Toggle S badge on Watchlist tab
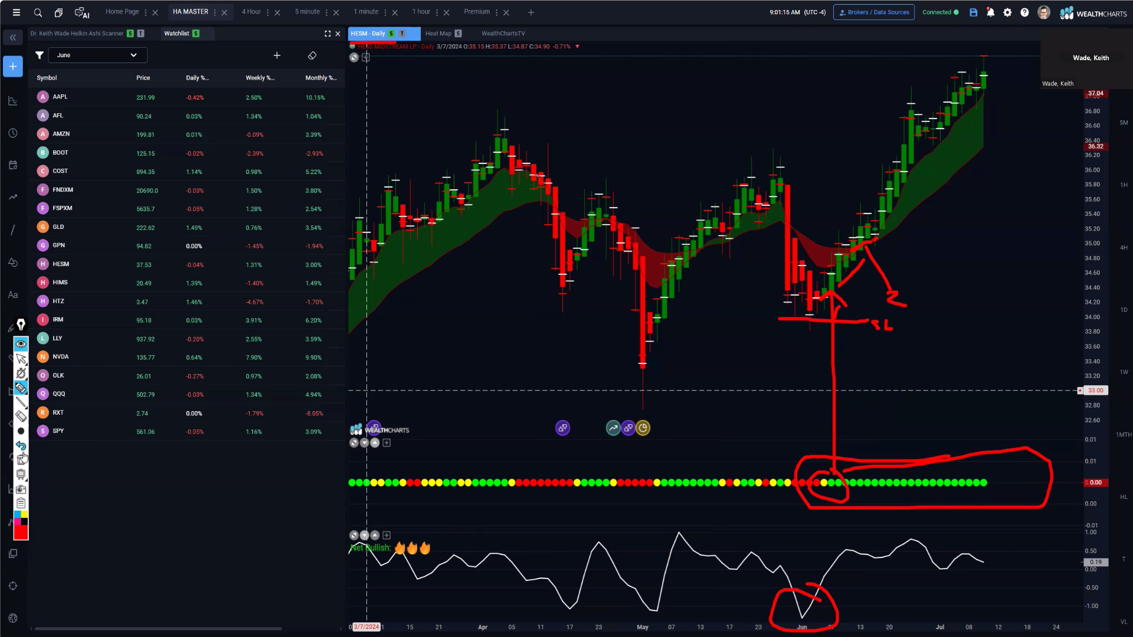This screenshot has width=1133, height=637. pyautogui.click(x=195, y=34)
